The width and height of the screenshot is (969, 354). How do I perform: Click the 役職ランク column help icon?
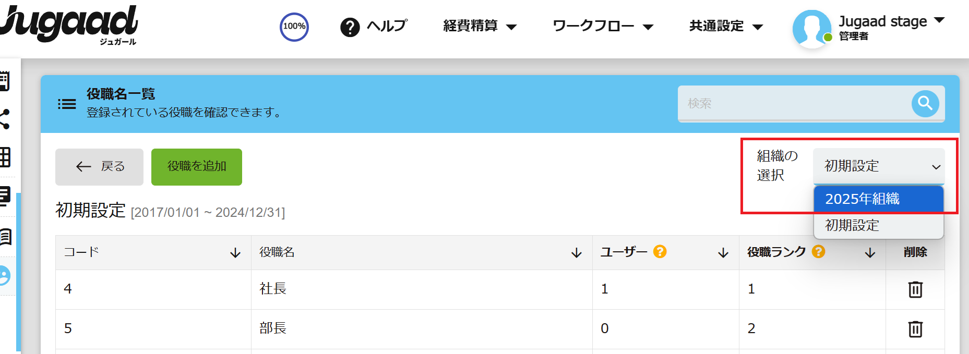[x=819, y=252]
